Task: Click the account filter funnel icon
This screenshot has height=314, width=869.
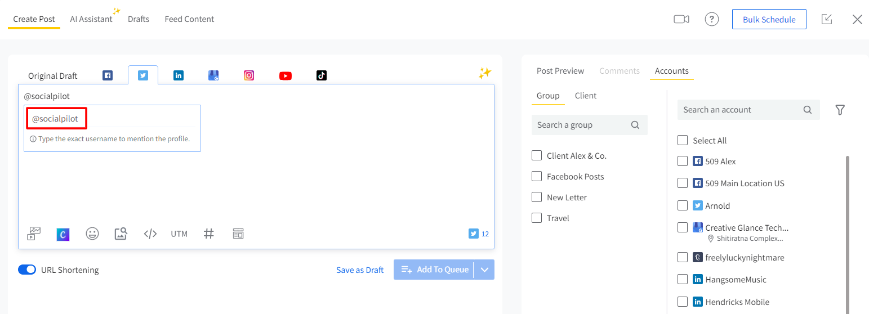Action: coord(840,110)
